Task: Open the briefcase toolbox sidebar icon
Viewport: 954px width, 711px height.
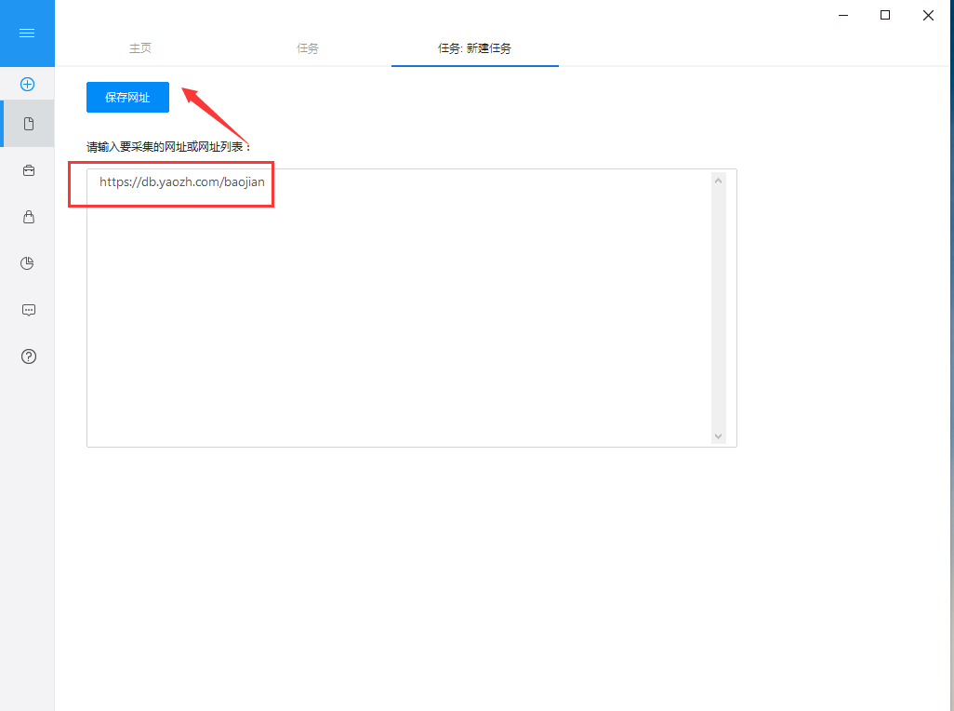Action: click(x=29, y=170)
